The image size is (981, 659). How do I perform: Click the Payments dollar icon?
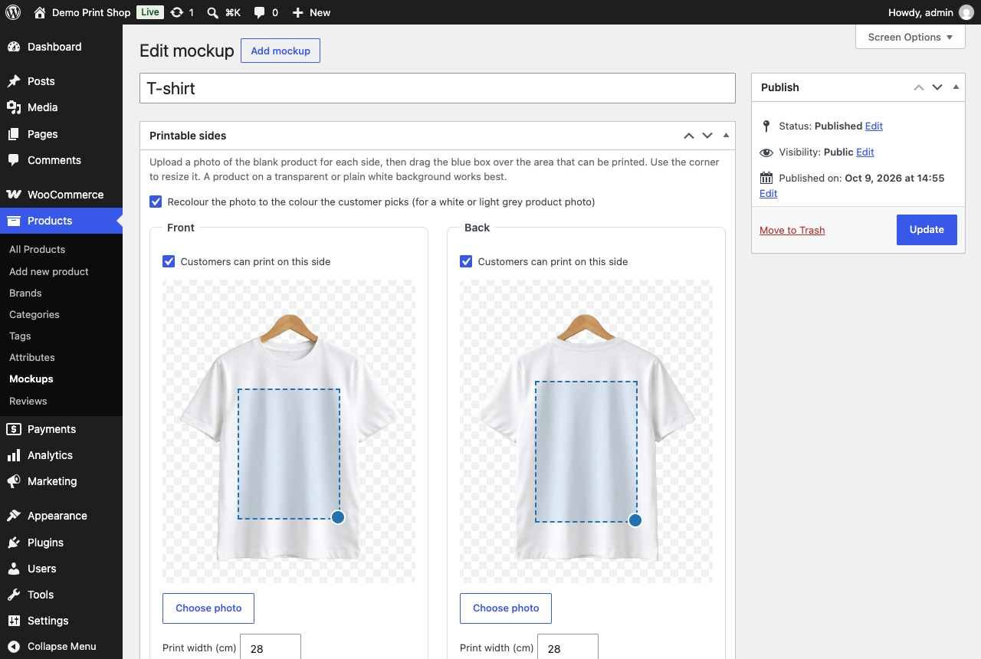[x=14, y=429]
